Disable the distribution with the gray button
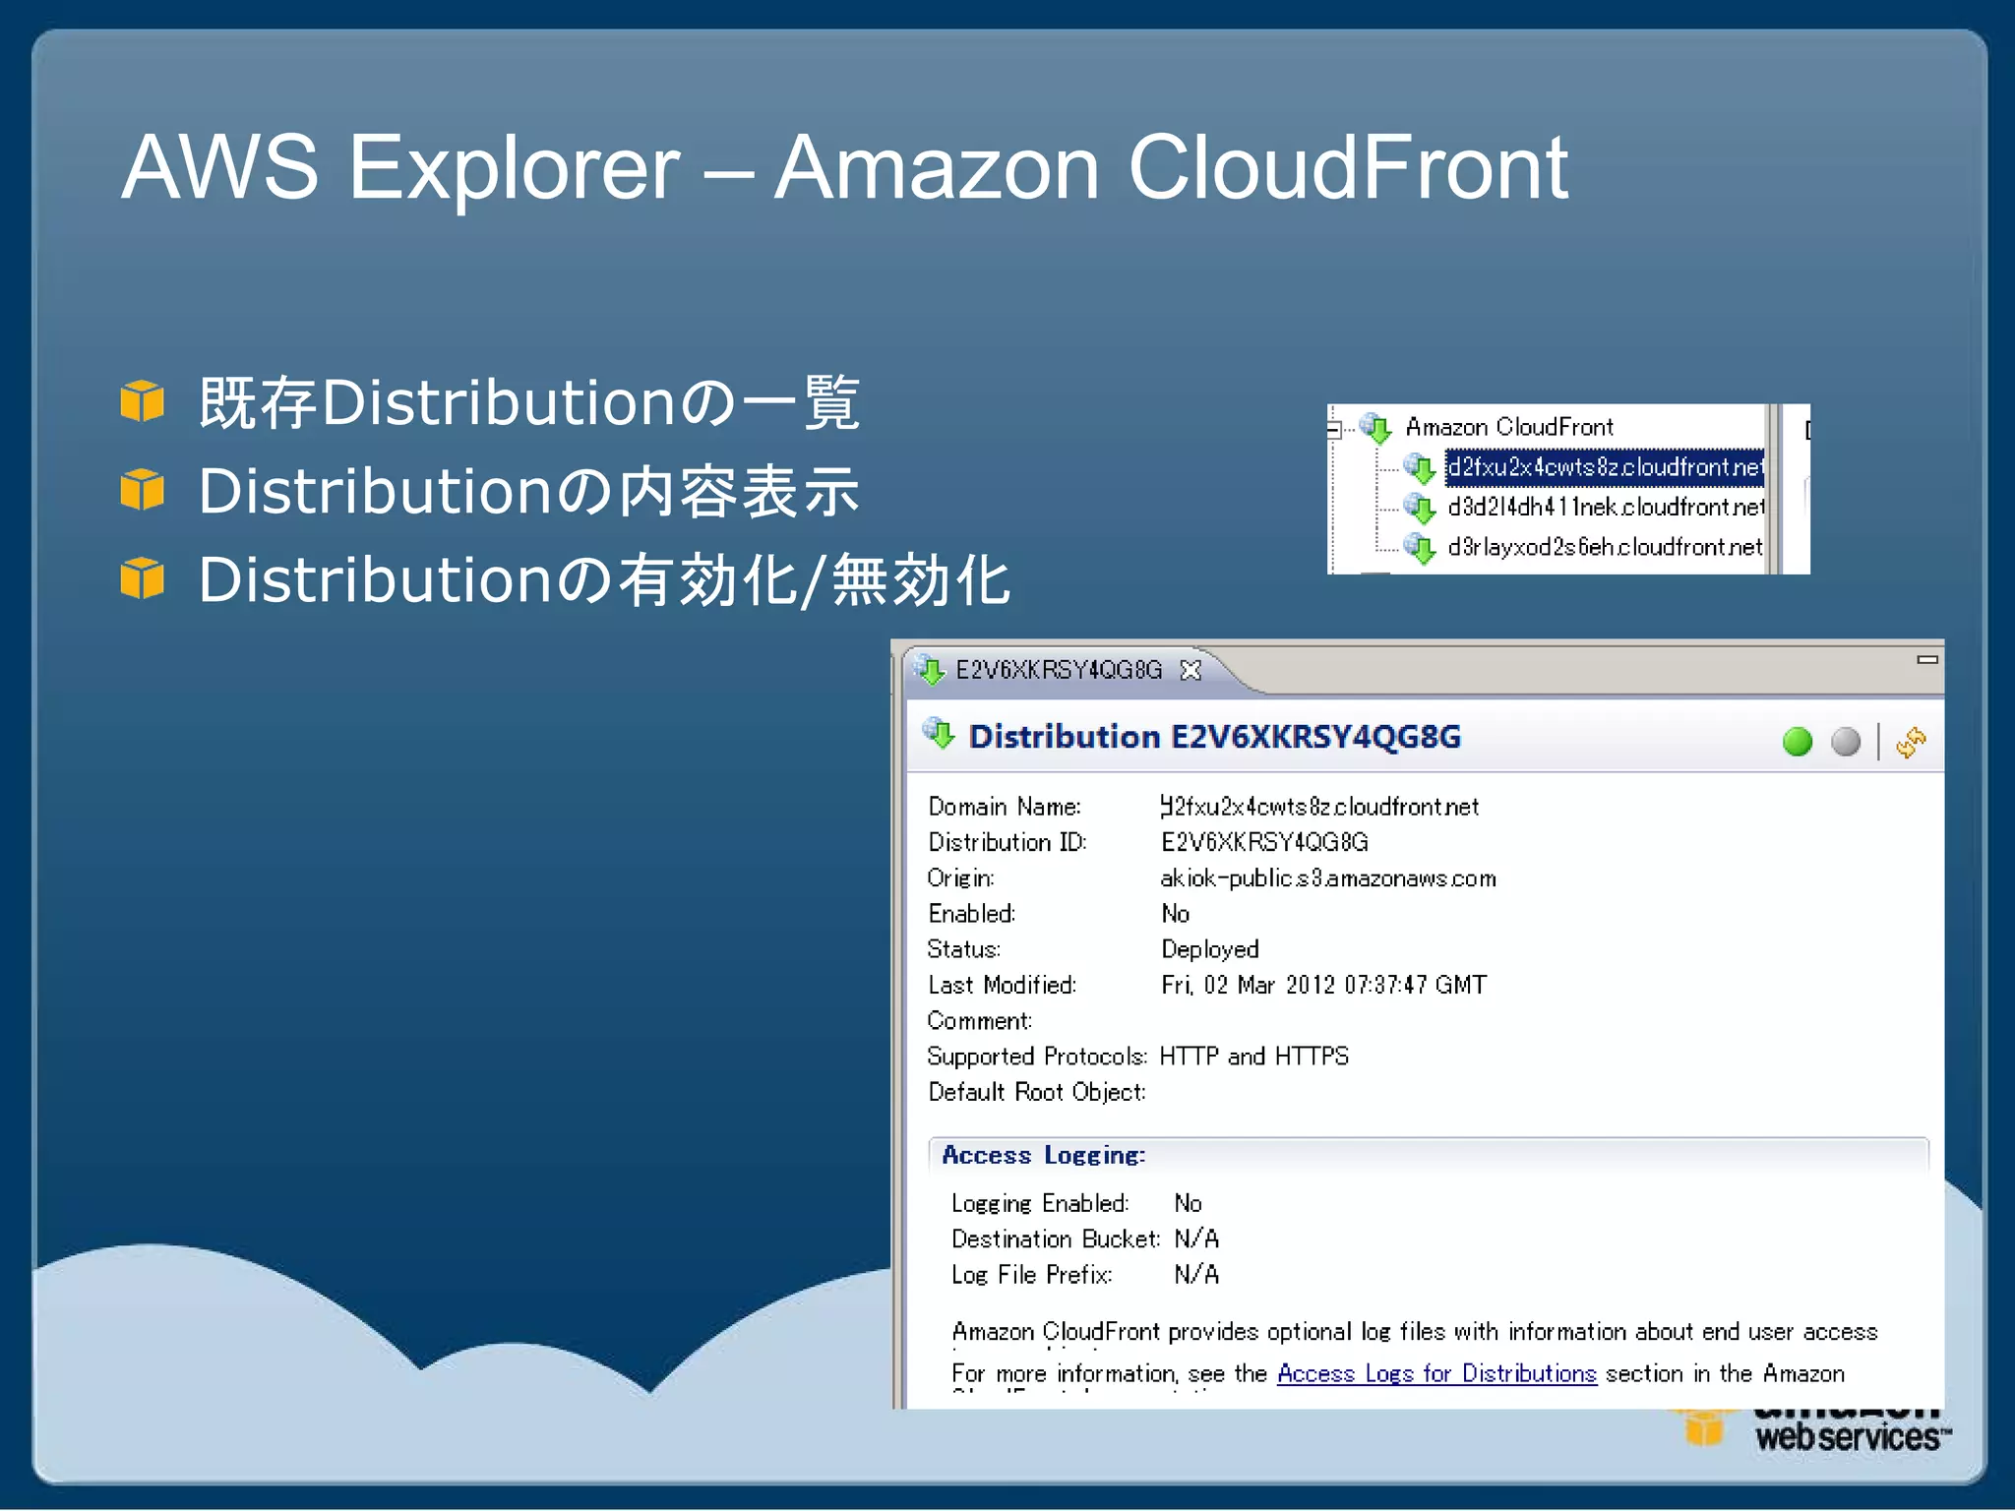The width and height of the screenshot is (2015, 1511). point(1846,741)
